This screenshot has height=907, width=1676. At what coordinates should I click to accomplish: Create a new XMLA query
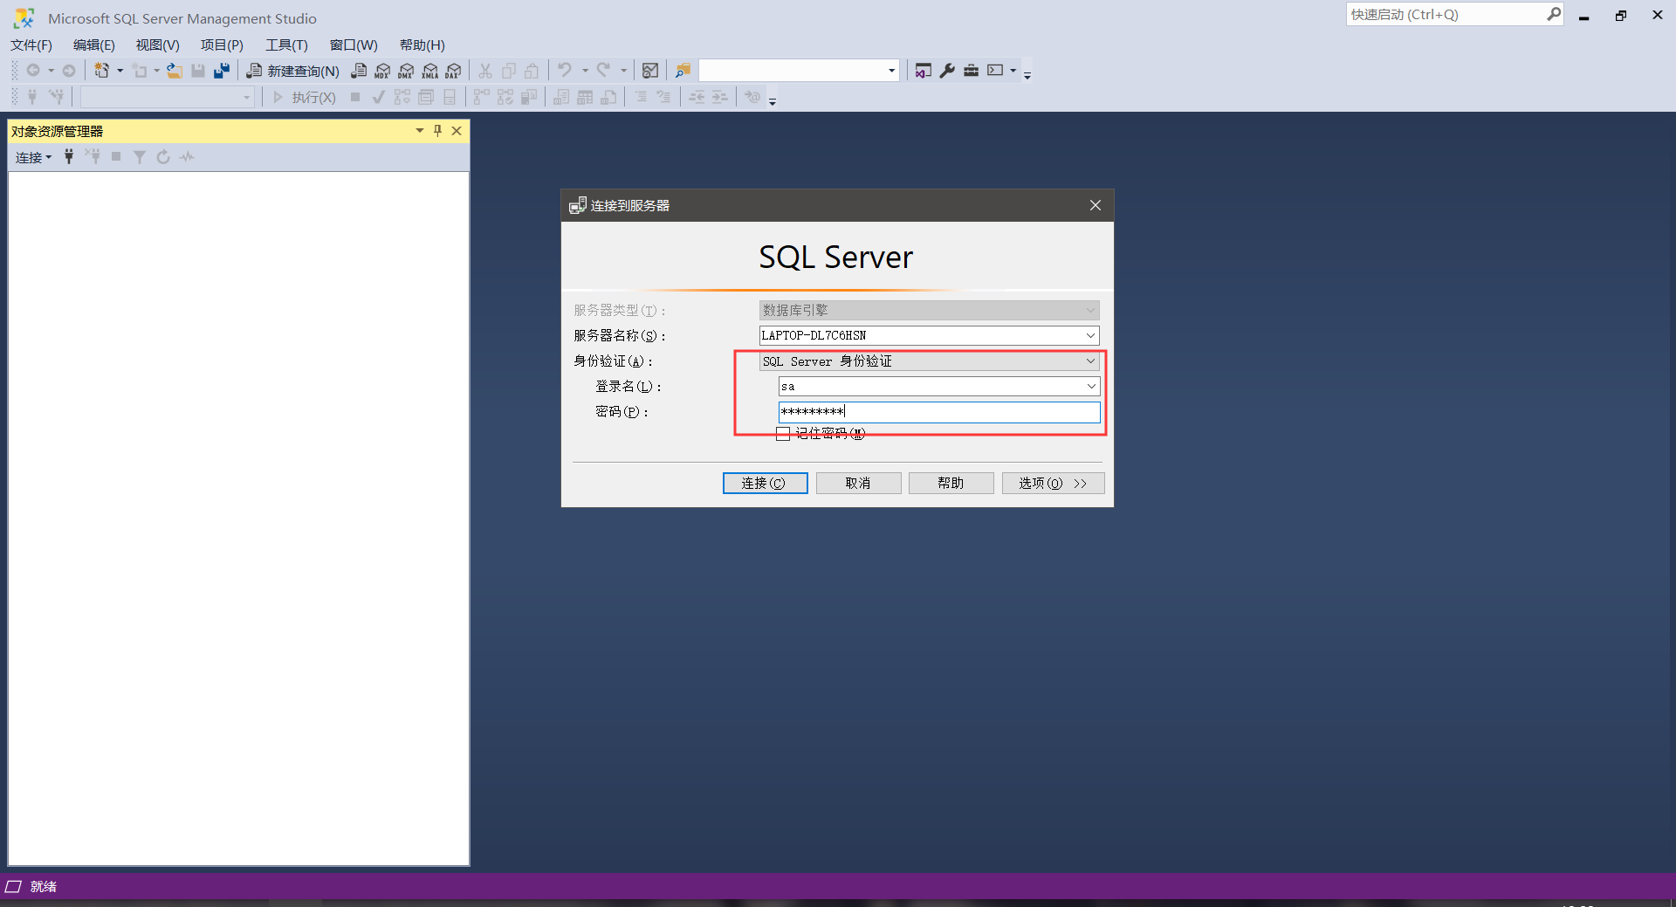[x=429, y=70]
